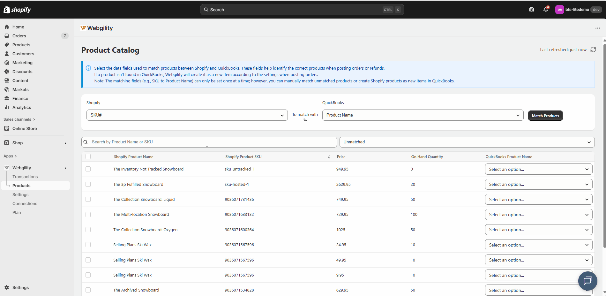606x296 pixels.
Task: Open the Sidekick assistant icon in top bar
Action: pyautogui.click(x=531, y=10)
